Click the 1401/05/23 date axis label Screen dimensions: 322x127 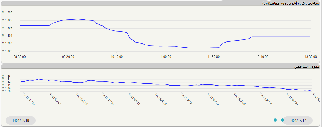tap(213, 100)
